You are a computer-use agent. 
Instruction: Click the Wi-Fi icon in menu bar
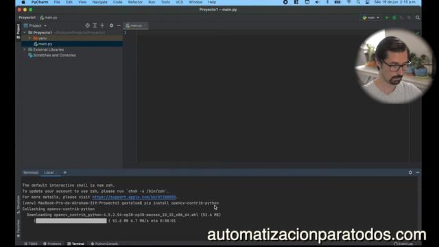pyautogui.click(x=348, y=2)
